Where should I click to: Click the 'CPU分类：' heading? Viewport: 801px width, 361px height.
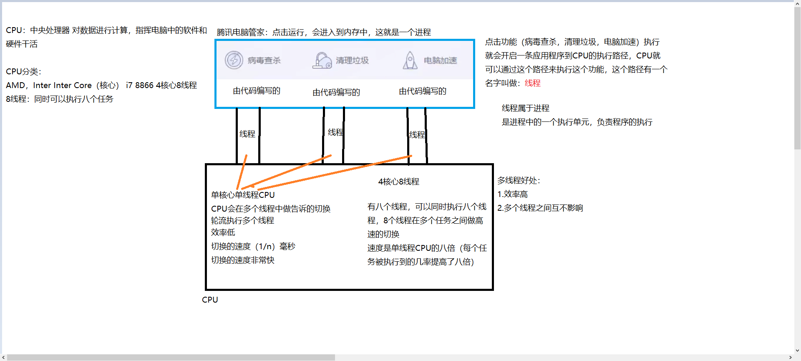click(x=23, y=71)
